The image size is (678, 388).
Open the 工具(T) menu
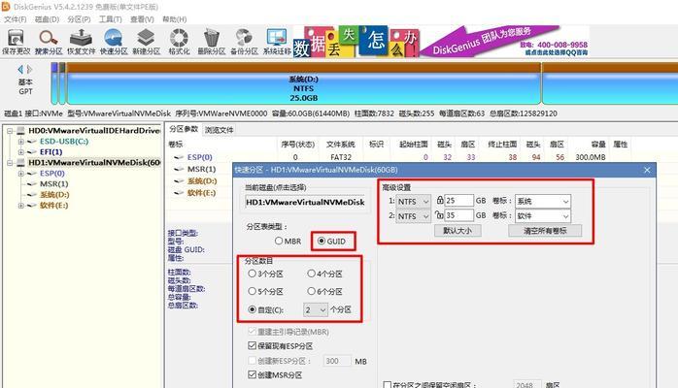coord(111,19)
